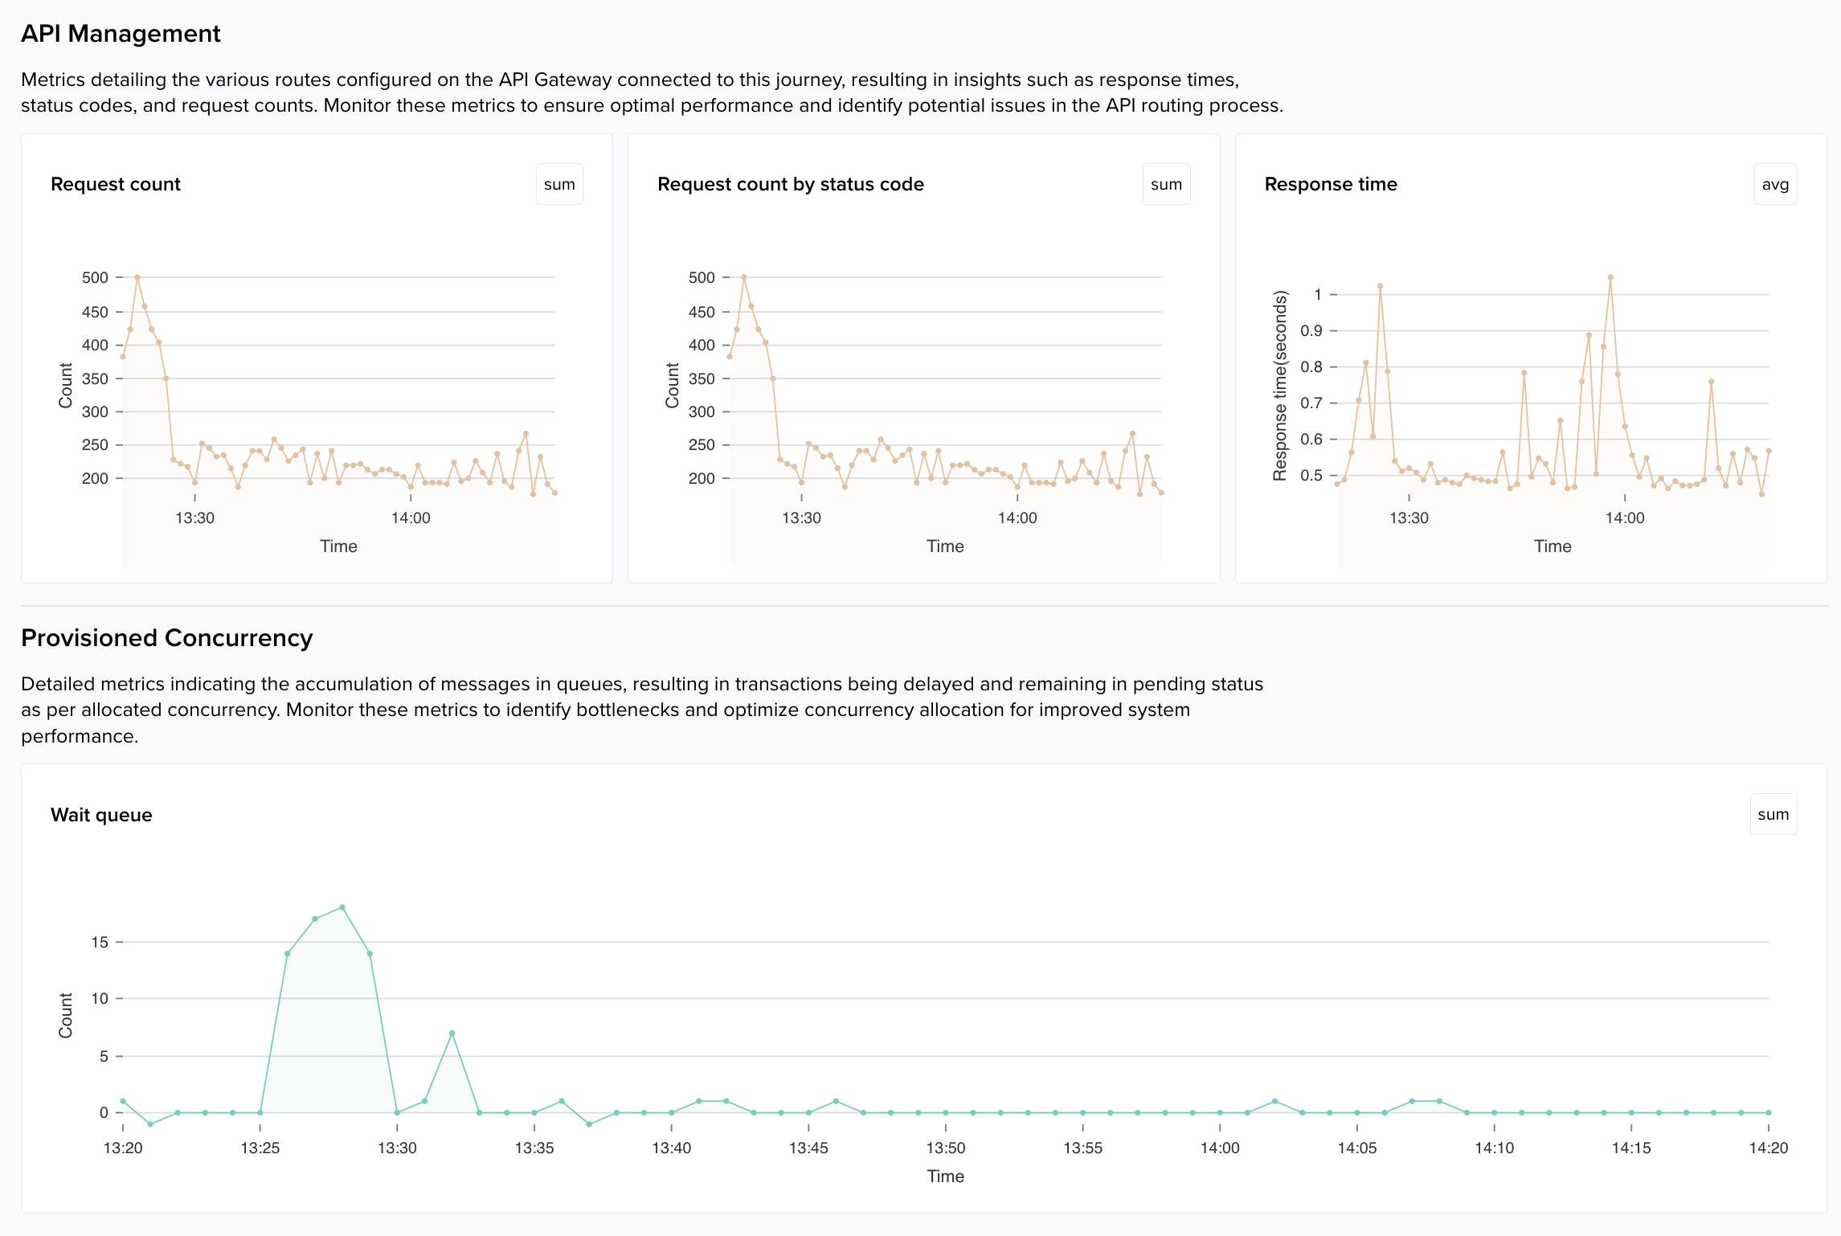The width and height of the screenshot is (1841, 1236).
Task: Click the 15 gridline label on Wait queue
Action: point(100,942)
